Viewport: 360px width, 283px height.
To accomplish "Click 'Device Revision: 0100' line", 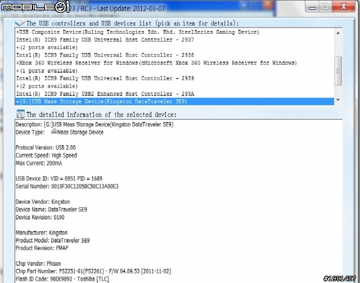I will [x=40, y=217].
